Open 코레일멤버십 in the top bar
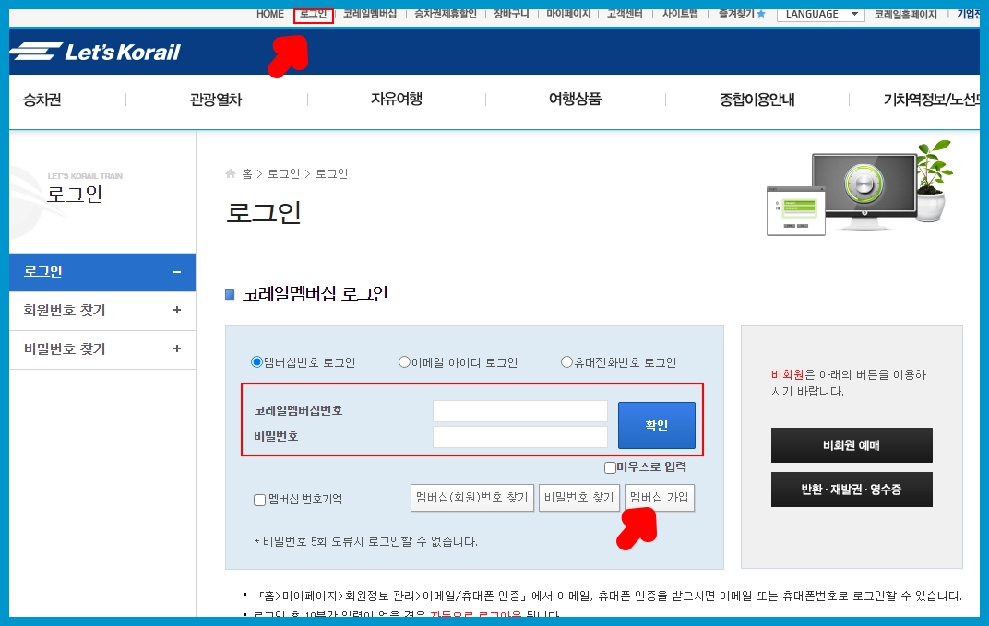989x626 pixels. [370, 14]
